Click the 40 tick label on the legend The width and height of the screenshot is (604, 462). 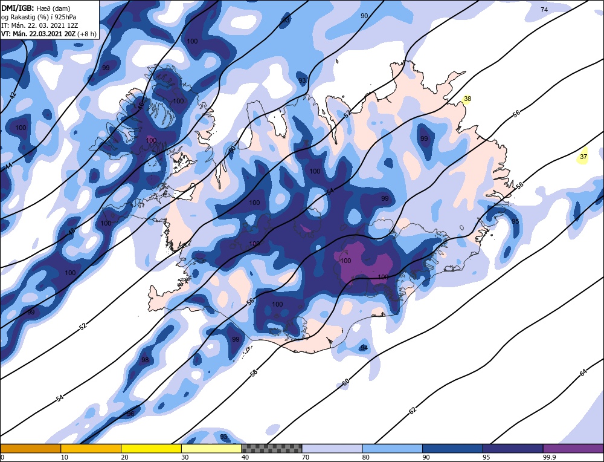tap(245, 457)
